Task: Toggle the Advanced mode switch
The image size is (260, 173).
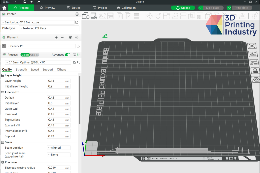Action: point(68,55)
